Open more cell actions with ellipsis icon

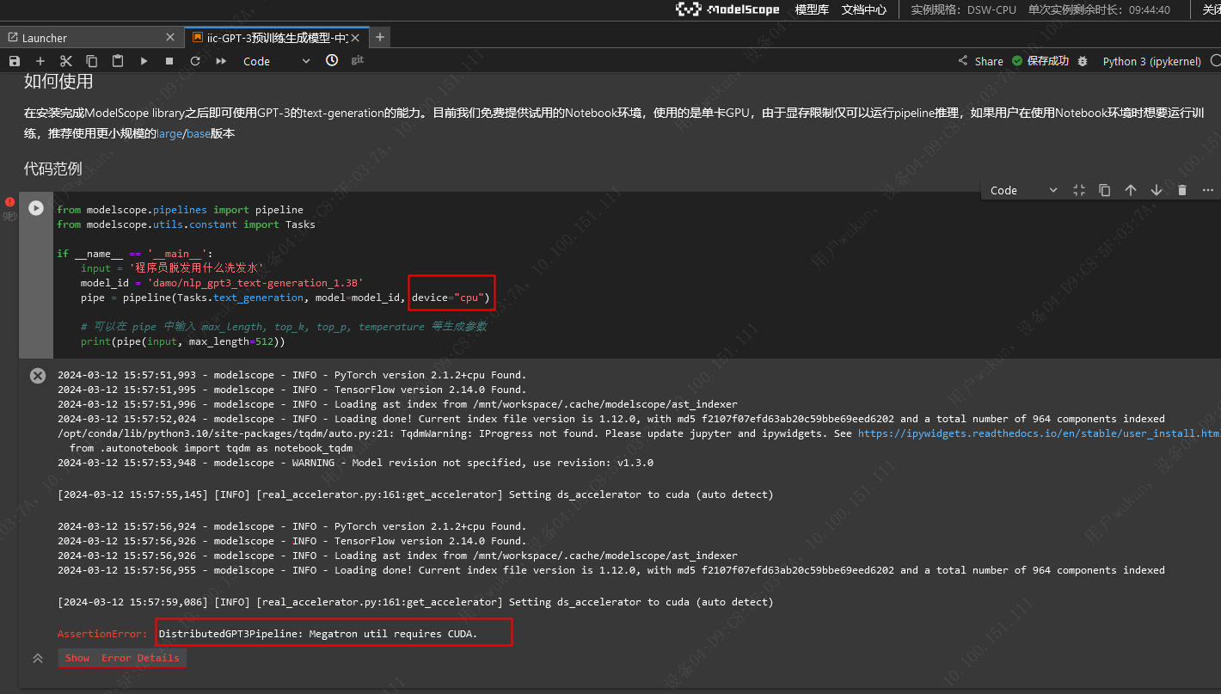pyautogui.click(x=1208, y=190)
